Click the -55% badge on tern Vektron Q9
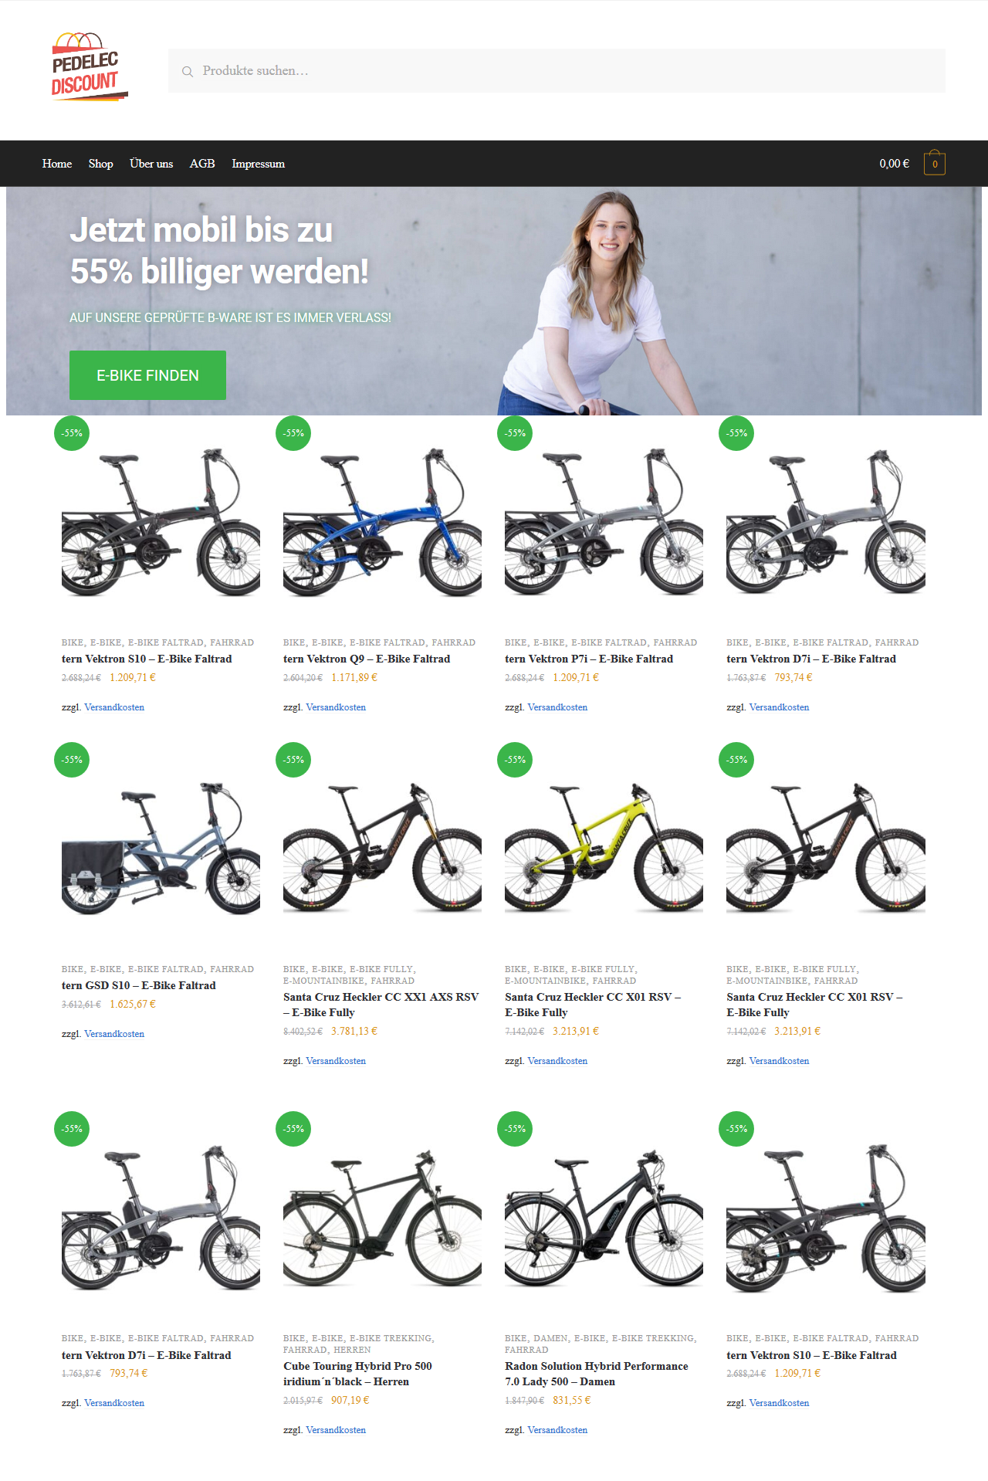 [x=293, y=433]
